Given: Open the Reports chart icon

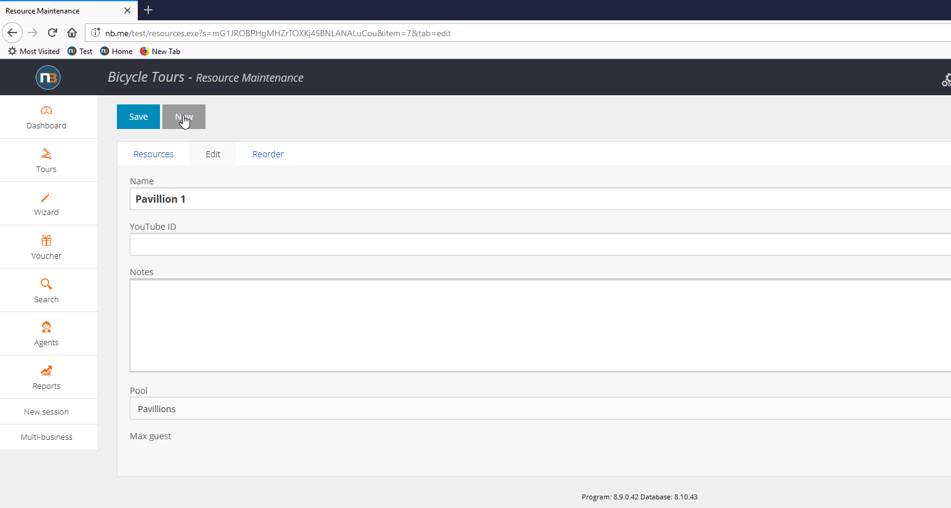Looking at the screenshot, I should click(x=46, y=370).
